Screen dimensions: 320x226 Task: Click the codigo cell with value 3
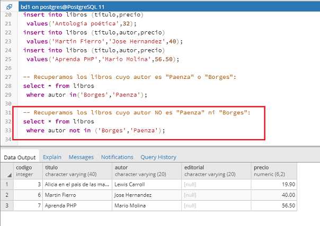pyautogui.click(x=28, y=184)
